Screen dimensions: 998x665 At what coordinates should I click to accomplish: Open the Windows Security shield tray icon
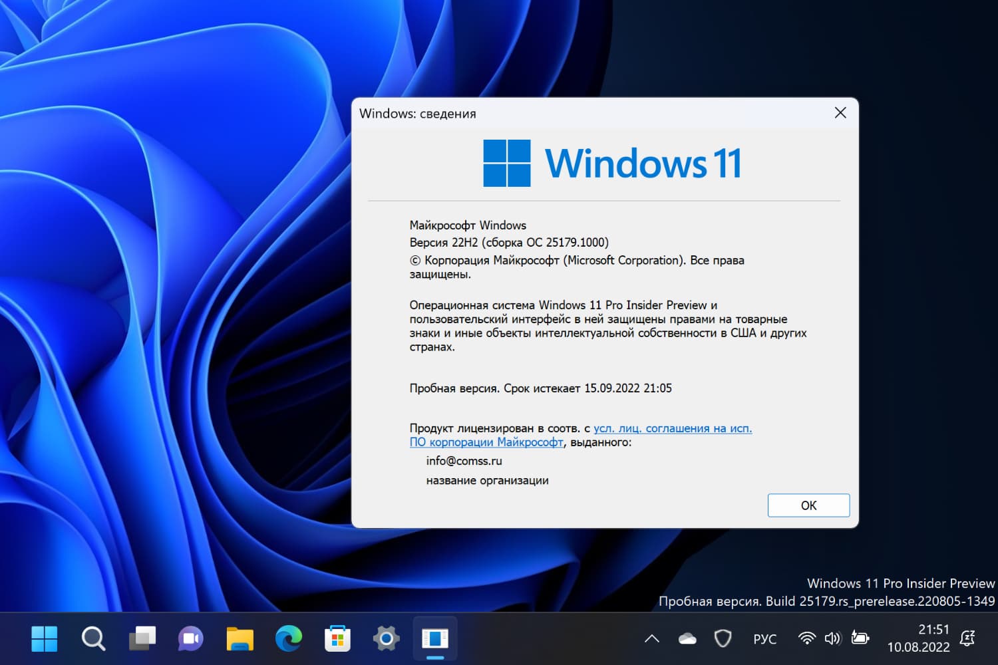(723, 639)
